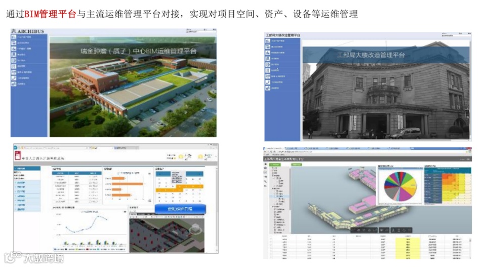Click the first tool in the dark BIM viewer toolbar

pos(354,230)
